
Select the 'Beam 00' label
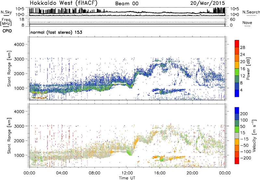(x=127, y=4)
